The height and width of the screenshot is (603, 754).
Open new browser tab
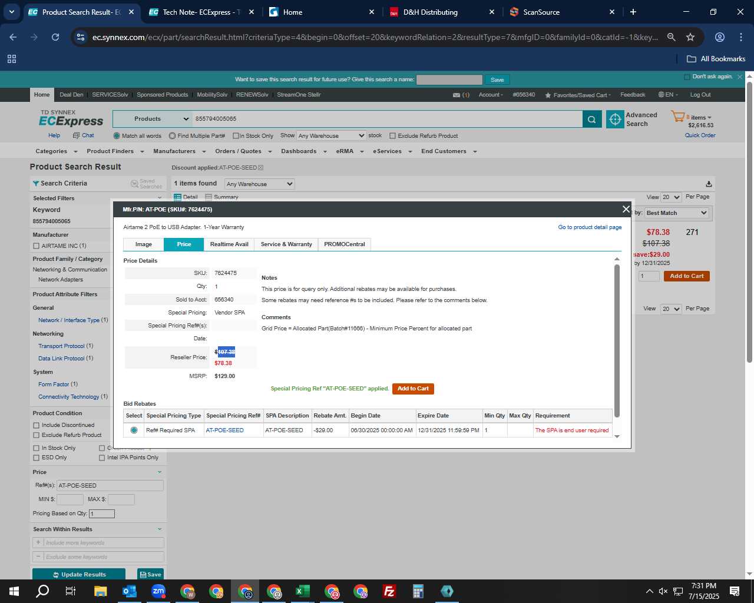coord(633,12)
